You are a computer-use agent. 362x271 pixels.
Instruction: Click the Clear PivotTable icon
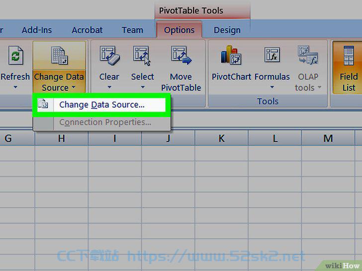tap(109, 56)
